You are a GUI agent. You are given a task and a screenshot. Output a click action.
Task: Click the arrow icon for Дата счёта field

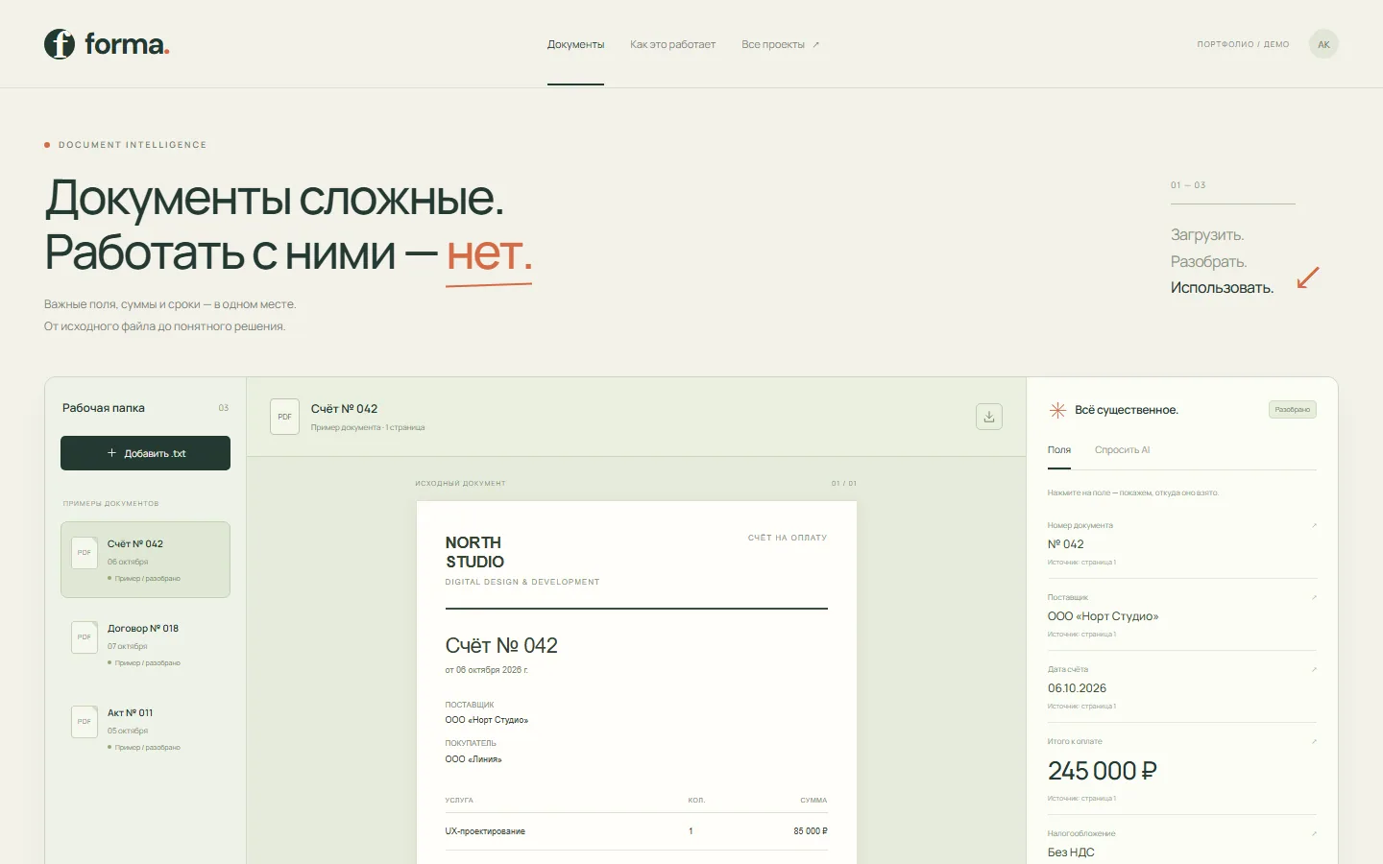[1314, 669]
